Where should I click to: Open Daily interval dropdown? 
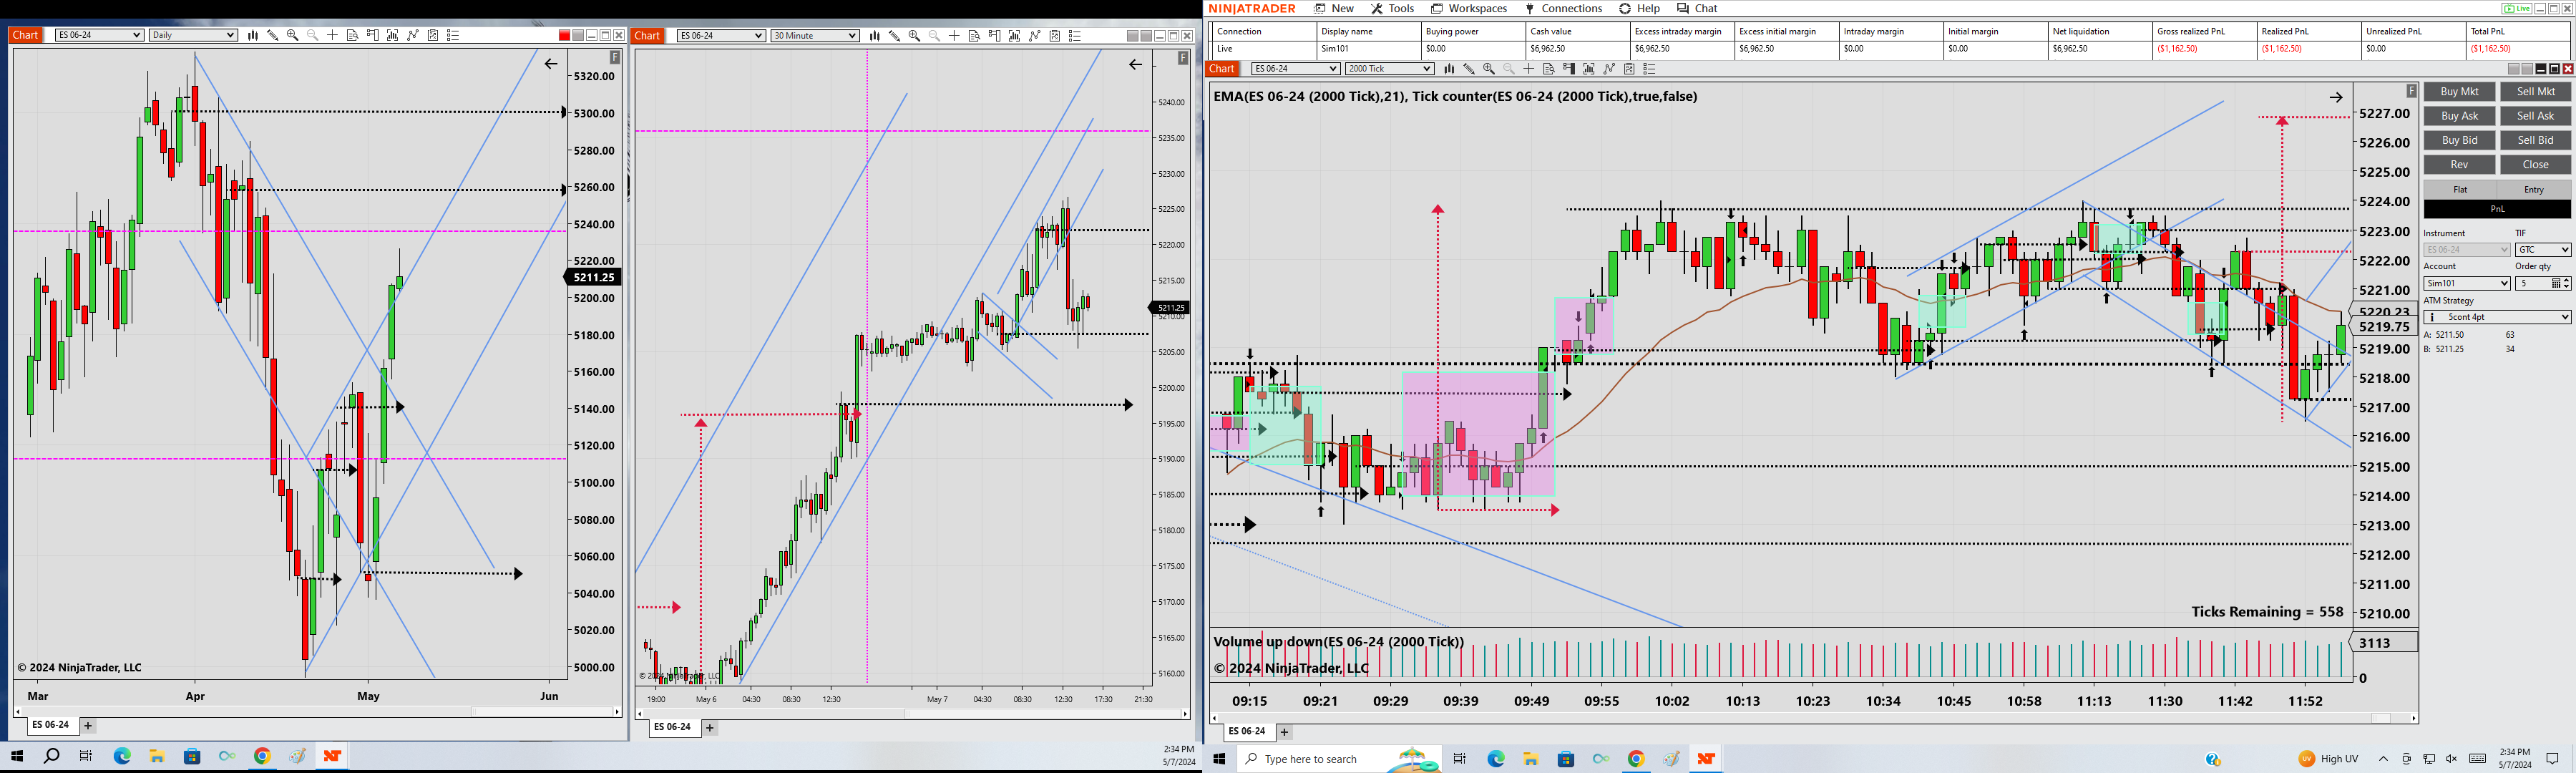click(193, 35)
